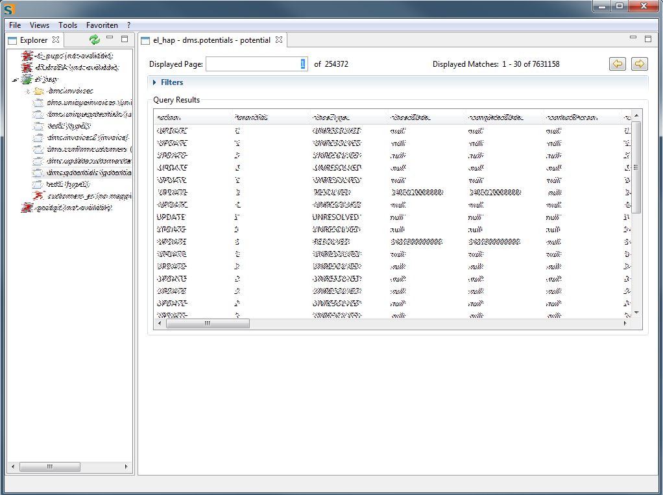663x495 pixels.
Task: Click the Displayed Matches count text
Action: click(x=496, y=64)
